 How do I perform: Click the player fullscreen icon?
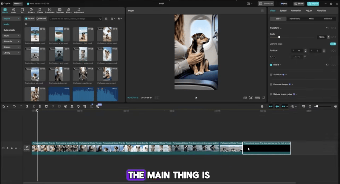coord(264,98)
